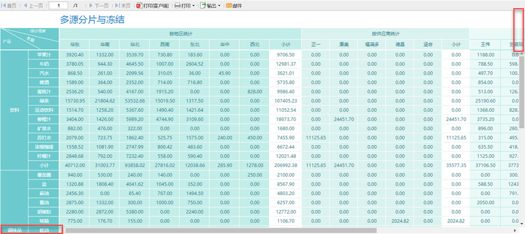Viewport: 525px width, 234px height.
Task: Click the vertical scrollbar down arrow
Action: [x=521, y=224]
